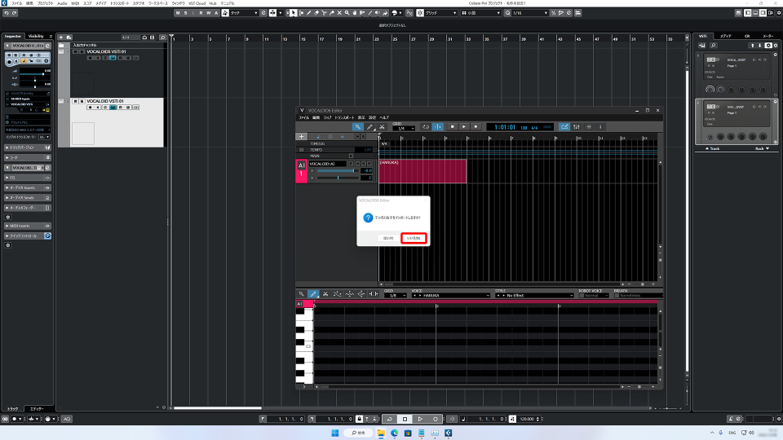Open the mixer icon in VOCALOID6 Editor toolbar
Viewport: 783px width, 440px height.
(577, 127)
